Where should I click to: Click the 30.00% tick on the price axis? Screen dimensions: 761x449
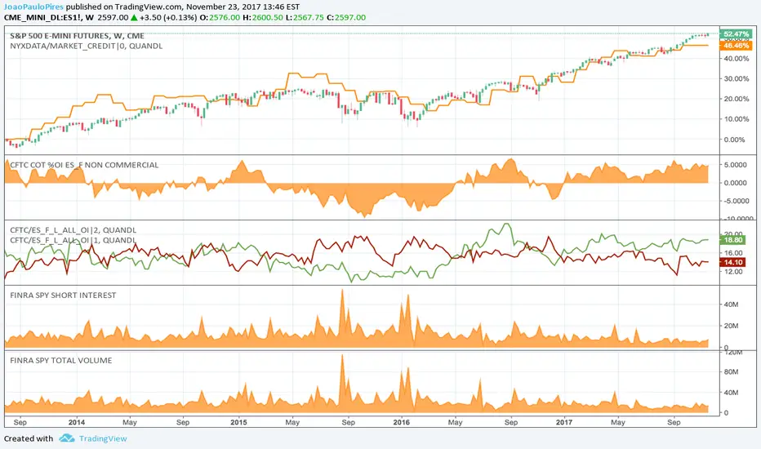point(737,78)
